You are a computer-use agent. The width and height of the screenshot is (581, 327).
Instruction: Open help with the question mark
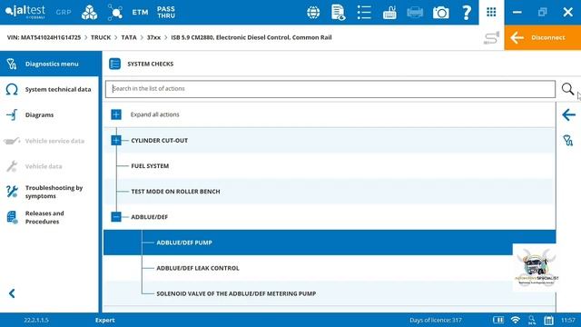point(467,12)
